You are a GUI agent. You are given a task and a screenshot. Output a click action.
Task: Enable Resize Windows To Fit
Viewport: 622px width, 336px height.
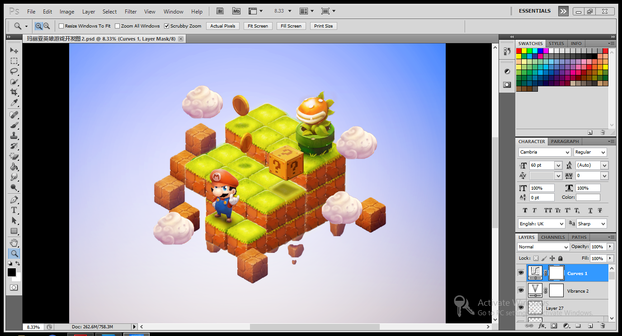click(x=61, y=26)
